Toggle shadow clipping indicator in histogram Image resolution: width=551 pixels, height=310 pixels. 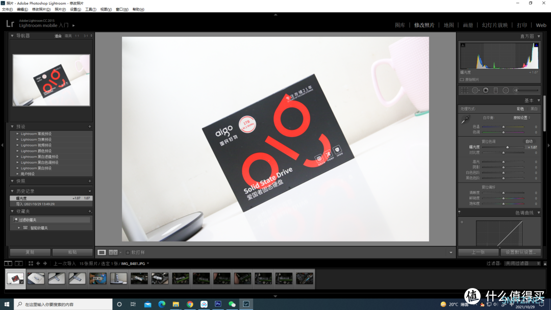(463, 45)
